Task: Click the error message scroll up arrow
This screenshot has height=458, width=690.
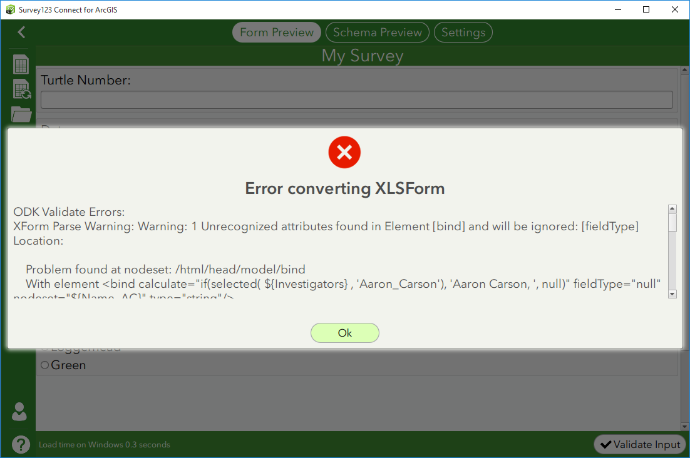Action: (672, 209)
